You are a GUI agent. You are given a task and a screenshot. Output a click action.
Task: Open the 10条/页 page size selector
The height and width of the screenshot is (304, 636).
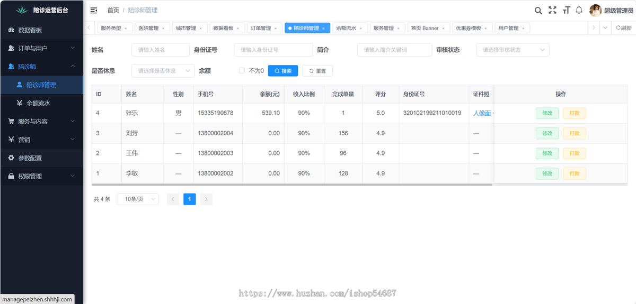137,199
